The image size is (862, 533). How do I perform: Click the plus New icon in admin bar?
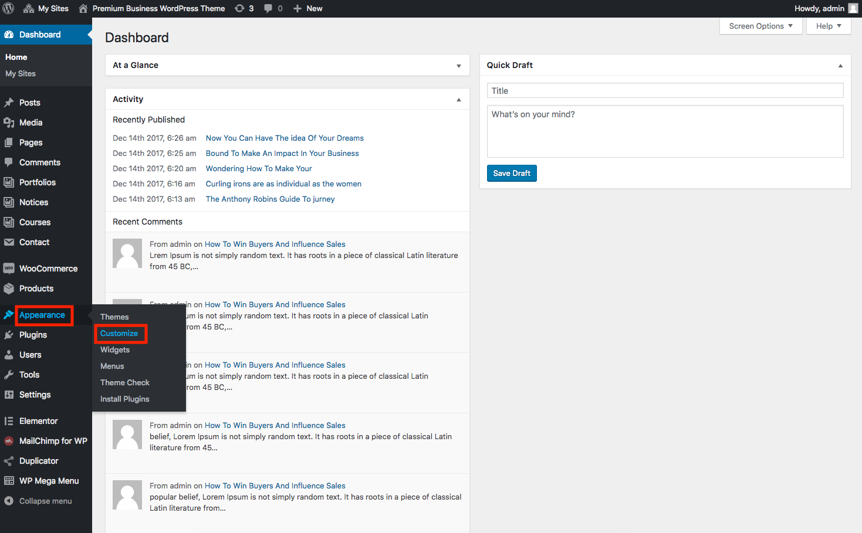coord(298,8)
